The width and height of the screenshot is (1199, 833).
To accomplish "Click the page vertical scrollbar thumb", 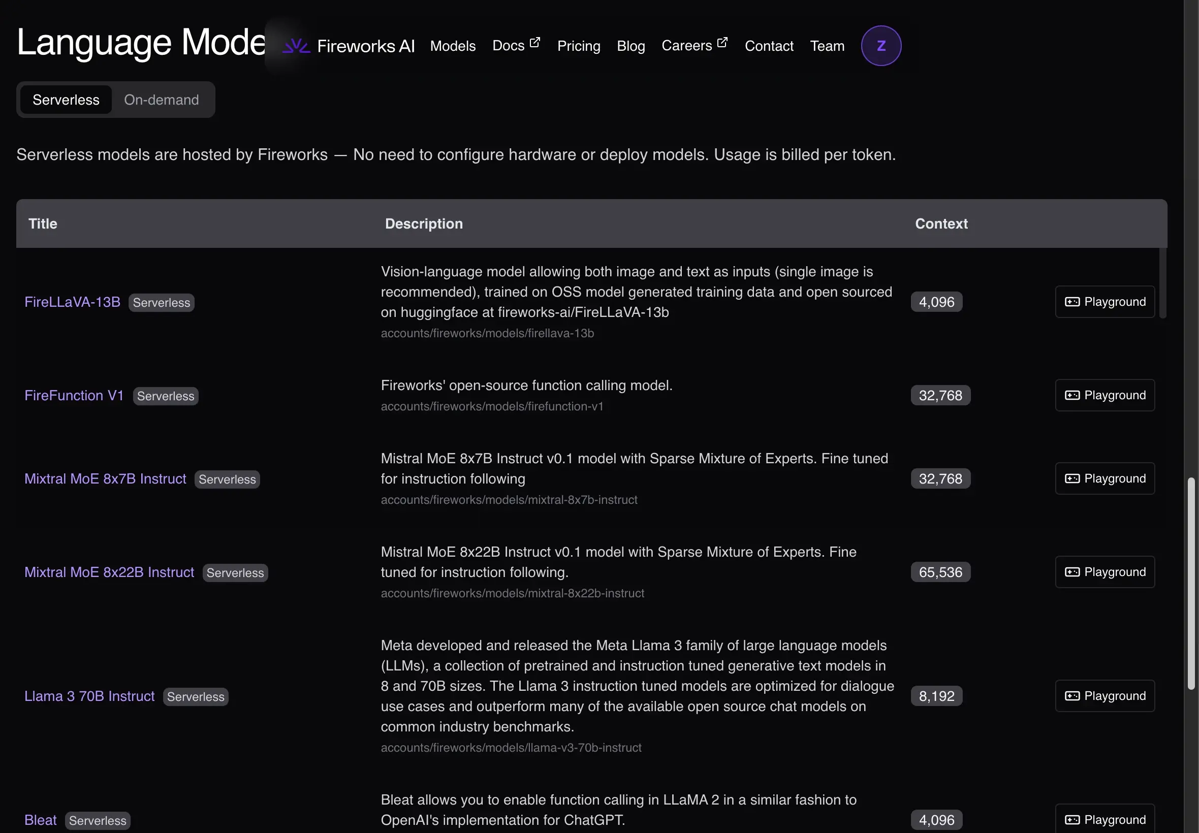I will (x=1191, y=584).
